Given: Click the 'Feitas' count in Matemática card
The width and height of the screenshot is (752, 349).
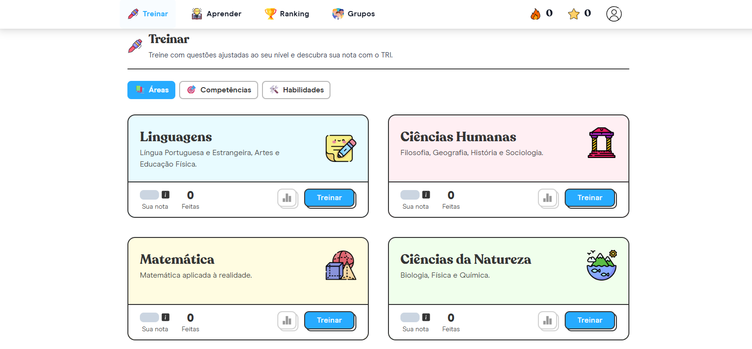Looking at the screenshot, I should tap(191, 318).
